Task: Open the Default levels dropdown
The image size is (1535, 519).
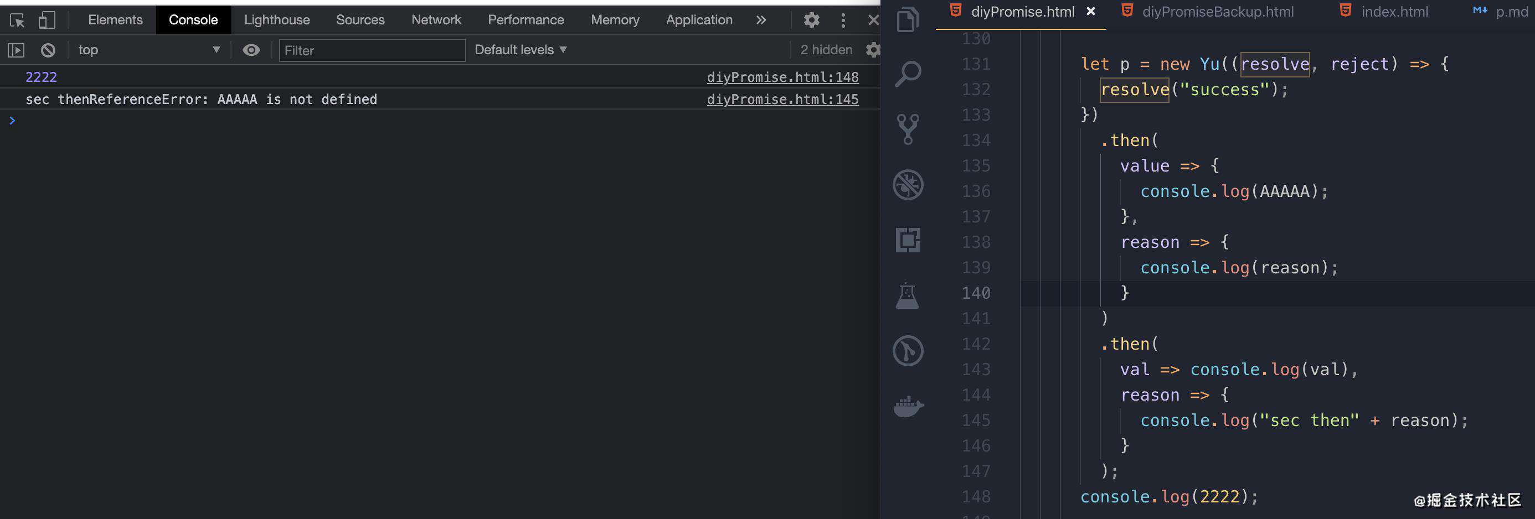Action: [520, 50]
